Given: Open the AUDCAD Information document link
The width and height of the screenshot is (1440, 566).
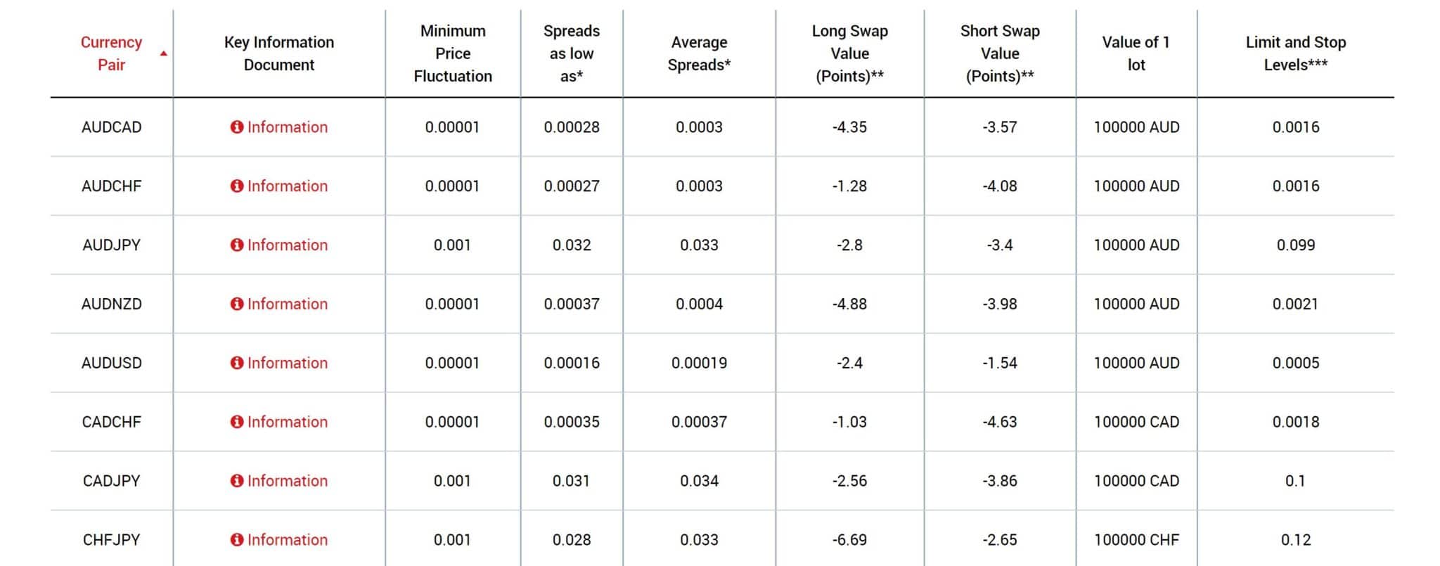Looking at the screenshot, I should pyautogui.click(x=287, y=127).
